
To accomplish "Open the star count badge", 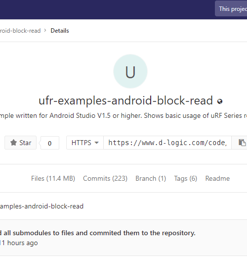I will [x=50, y=143].
